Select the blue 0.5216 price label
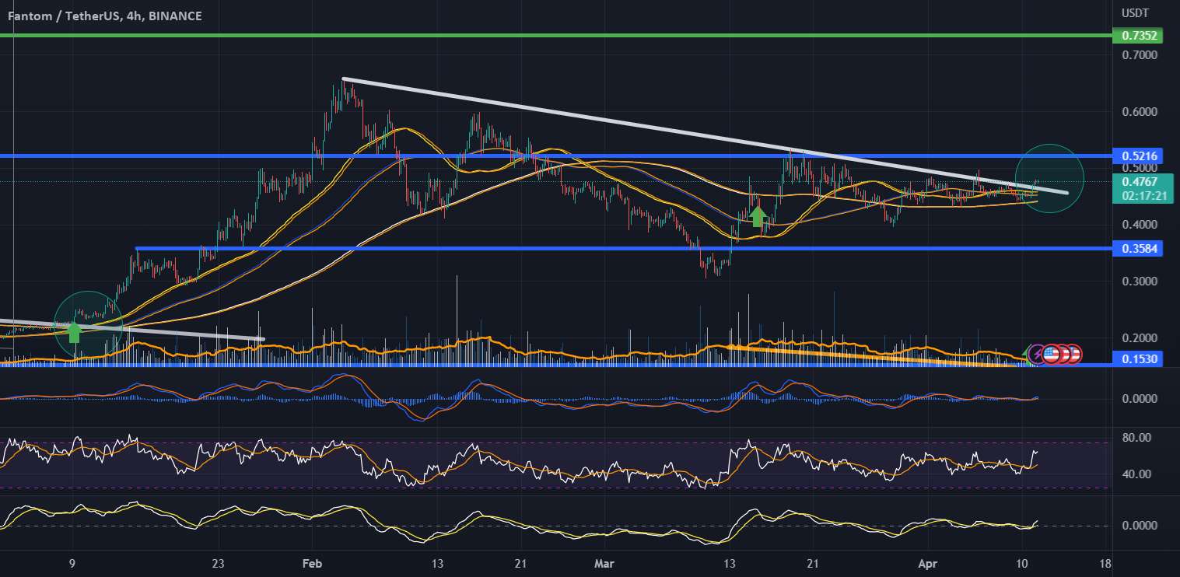 [1137, 156]
